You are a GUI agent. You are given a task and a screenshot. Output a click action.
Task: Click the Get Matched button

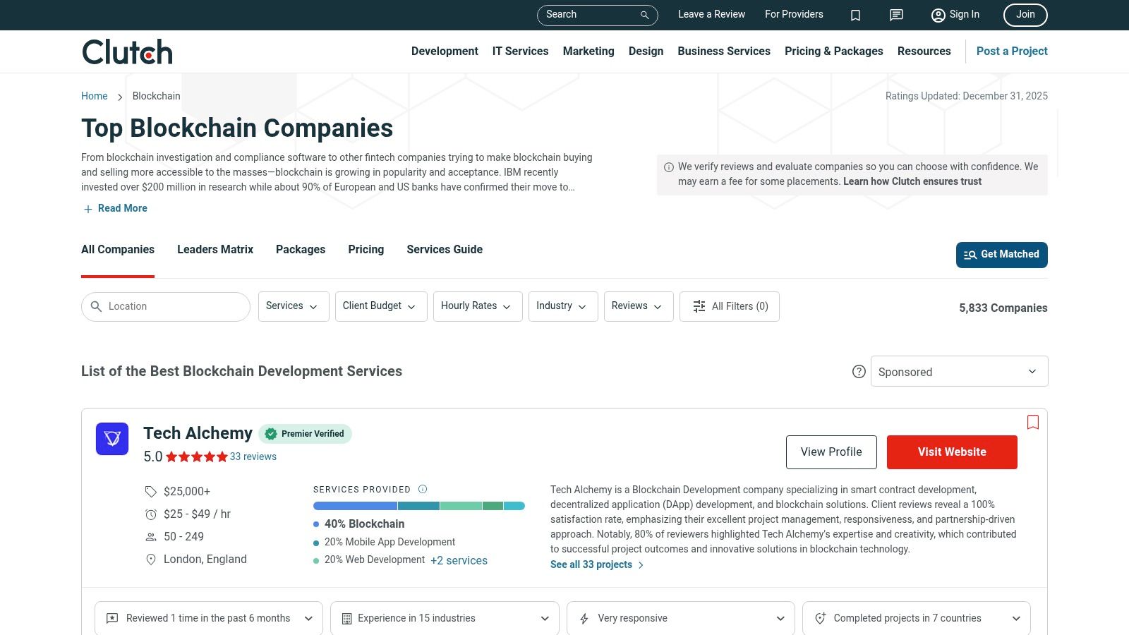coord(1002,255)
